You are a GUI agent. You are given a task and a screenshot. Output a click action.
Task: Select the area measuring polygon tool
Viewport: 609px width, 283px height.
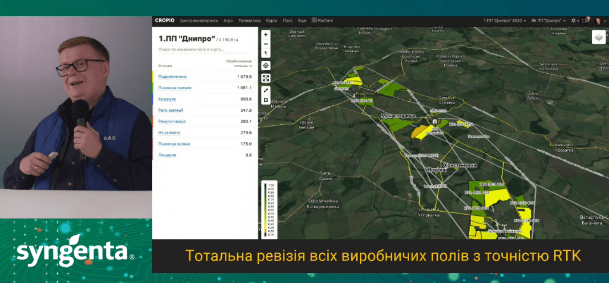[x=266, y=100]
